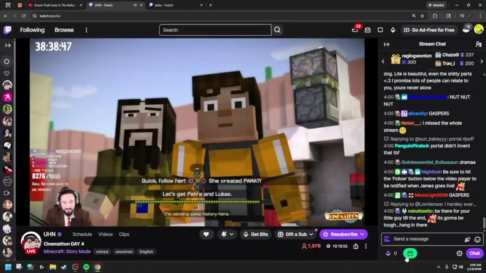Image resolution: width=486 pixels, height=273 pixels.
Task: Click chat username Quintessential_Bulbasaur
Action: click(x=429, y=162)
